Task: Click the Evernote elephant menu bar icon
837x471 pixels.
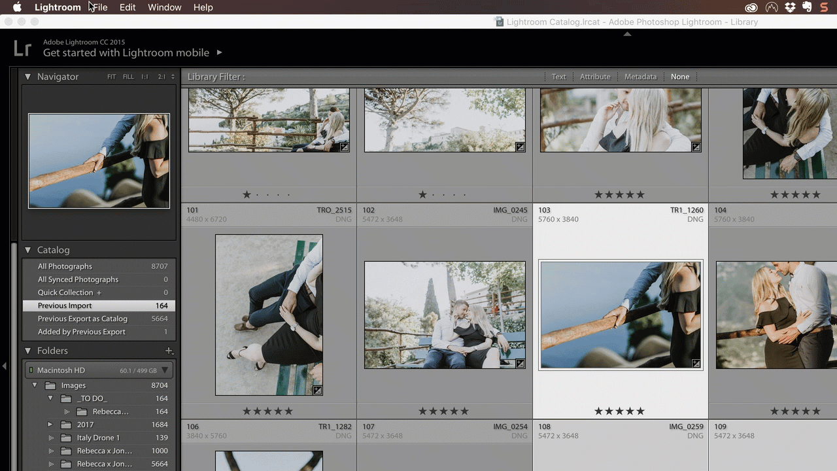Action: pos(807,7)
